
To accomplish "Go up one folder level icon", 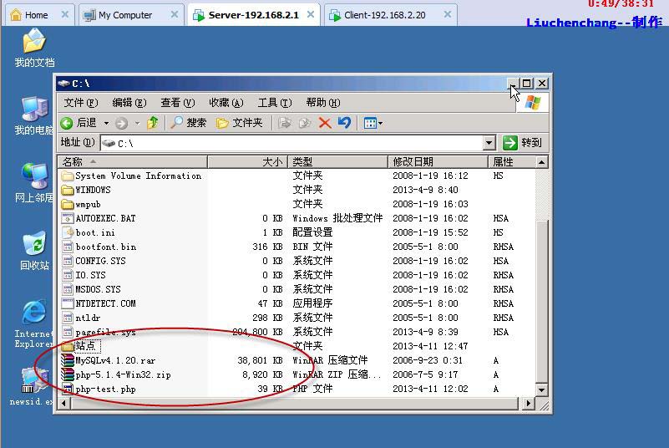I will click(x=153, y=123).
